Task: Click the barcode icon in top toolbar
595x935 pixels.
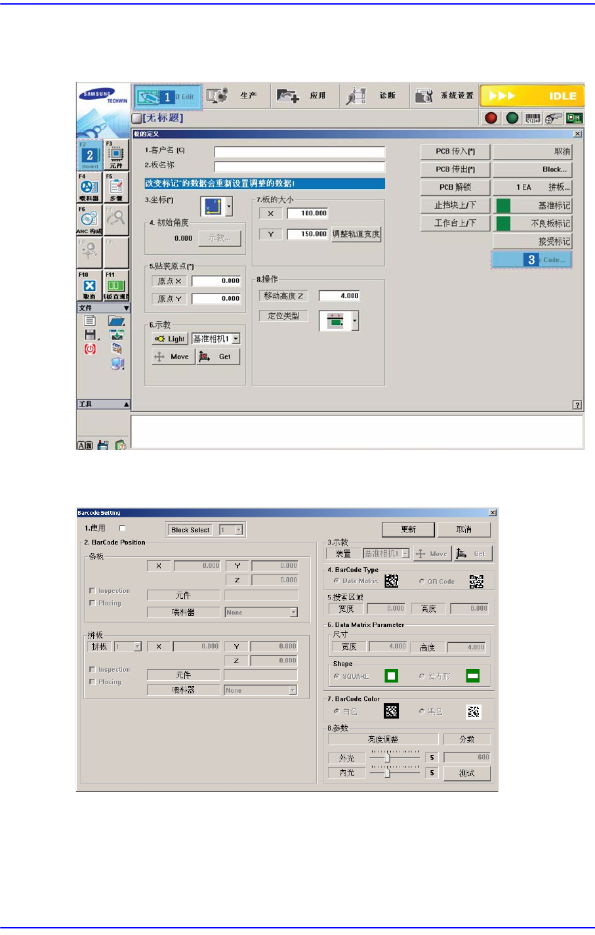Action: point(533,118)
